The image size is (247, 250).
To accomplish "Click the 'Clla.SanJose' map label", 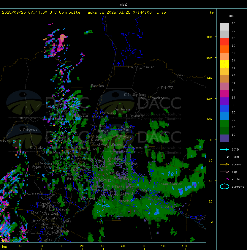I will point(135,95).
